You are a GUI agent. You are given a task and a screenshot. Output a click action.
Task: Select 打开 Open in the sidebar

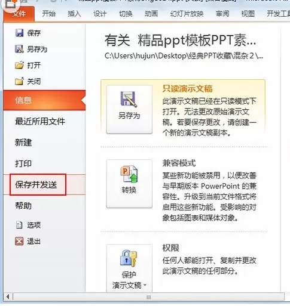[x=34, y=65]
